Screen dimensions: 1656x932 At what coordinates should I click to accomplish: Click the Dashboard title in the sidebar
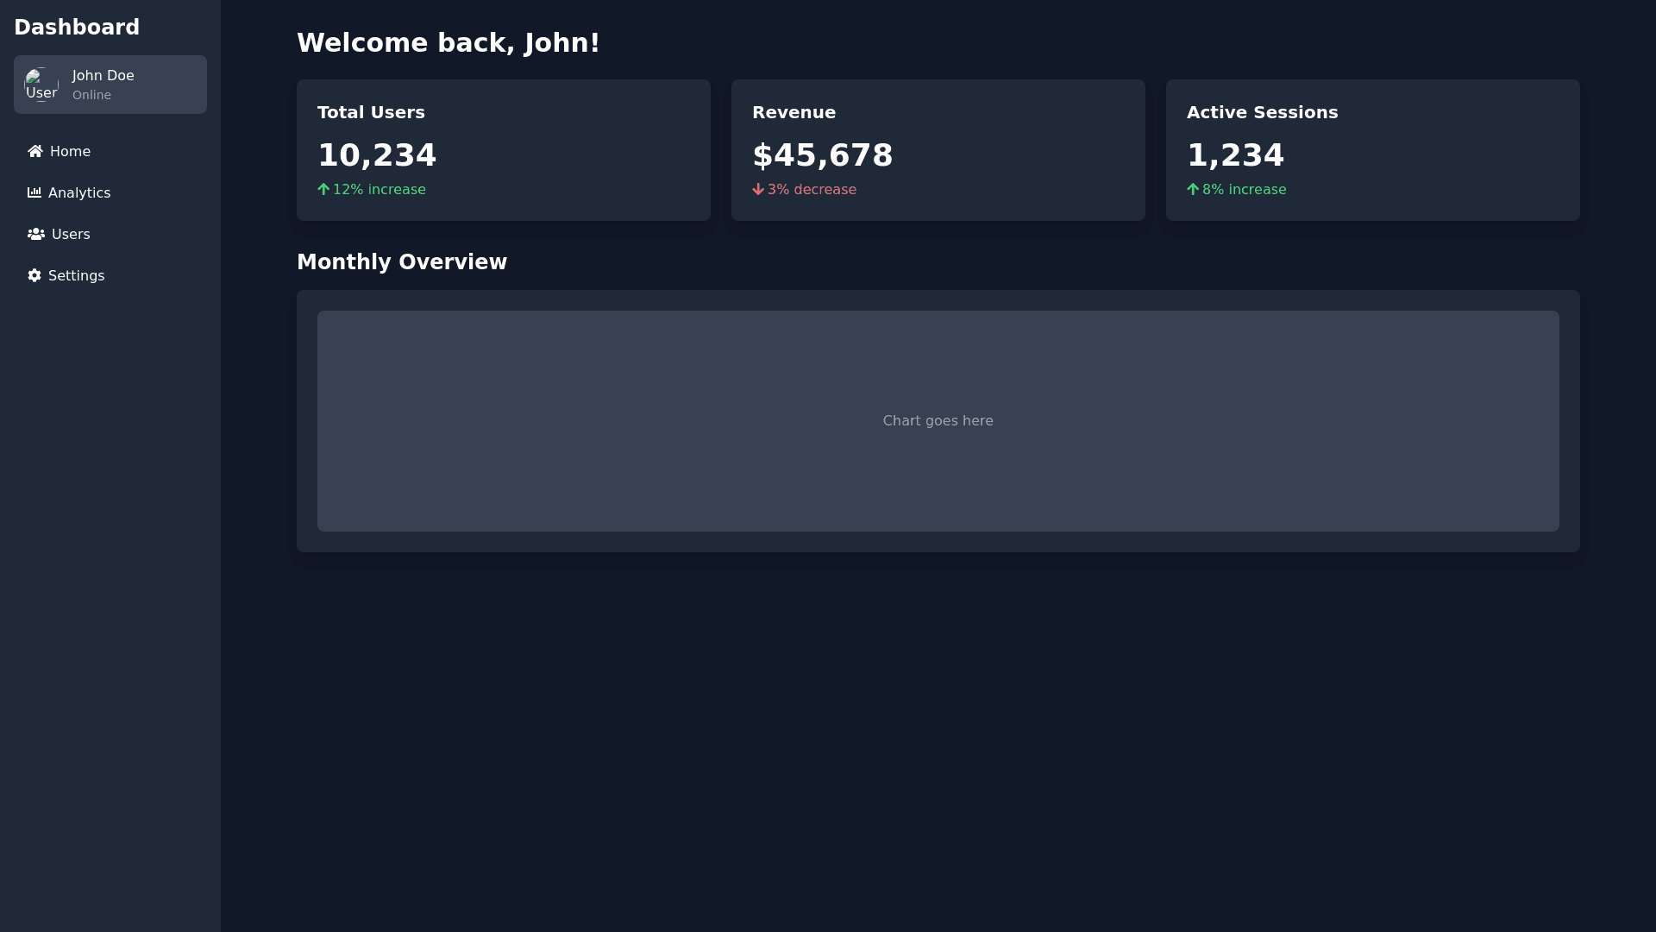(x=77, y=27)
